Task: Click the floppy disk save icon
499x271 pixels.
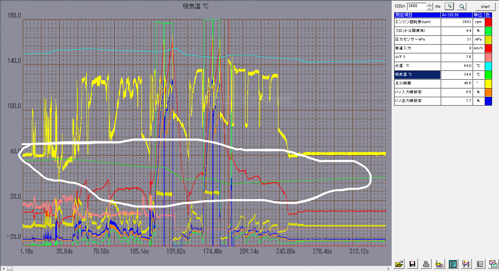Action: 413,264
